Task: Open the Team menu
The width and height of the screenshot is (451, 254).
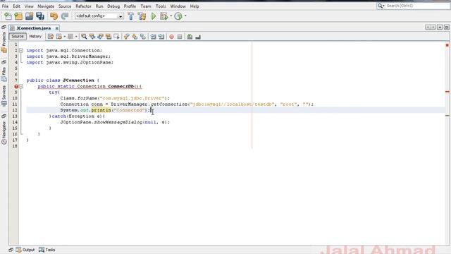Action: click(x=146, y=6)
